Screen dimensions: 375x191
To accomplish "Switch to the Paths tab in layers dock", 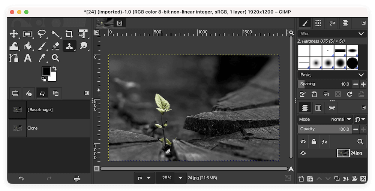I will [332, 108].
